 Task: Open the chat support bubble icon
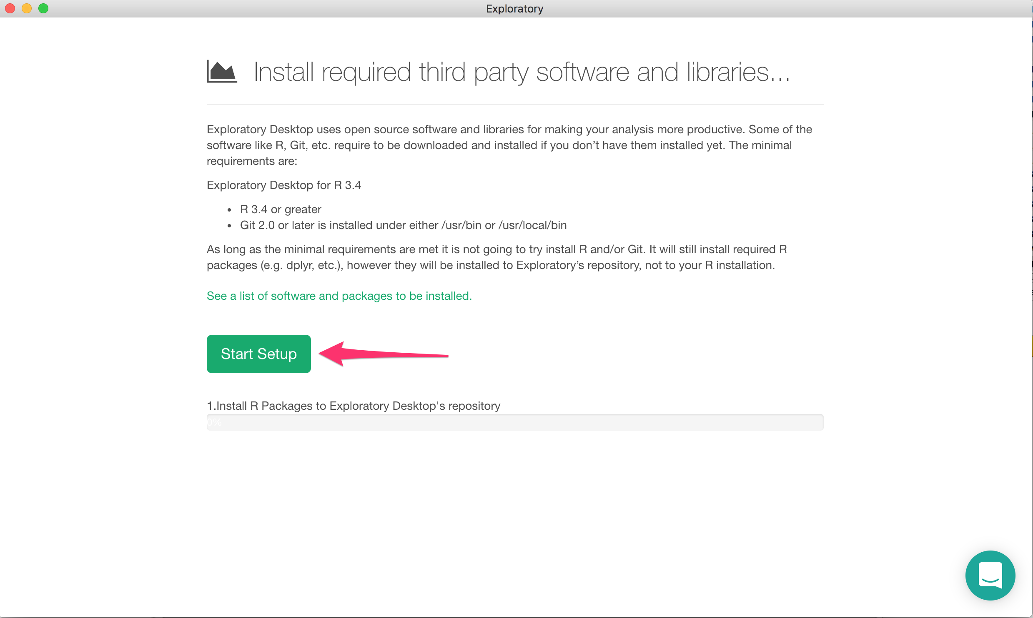[x=990, y=575]
